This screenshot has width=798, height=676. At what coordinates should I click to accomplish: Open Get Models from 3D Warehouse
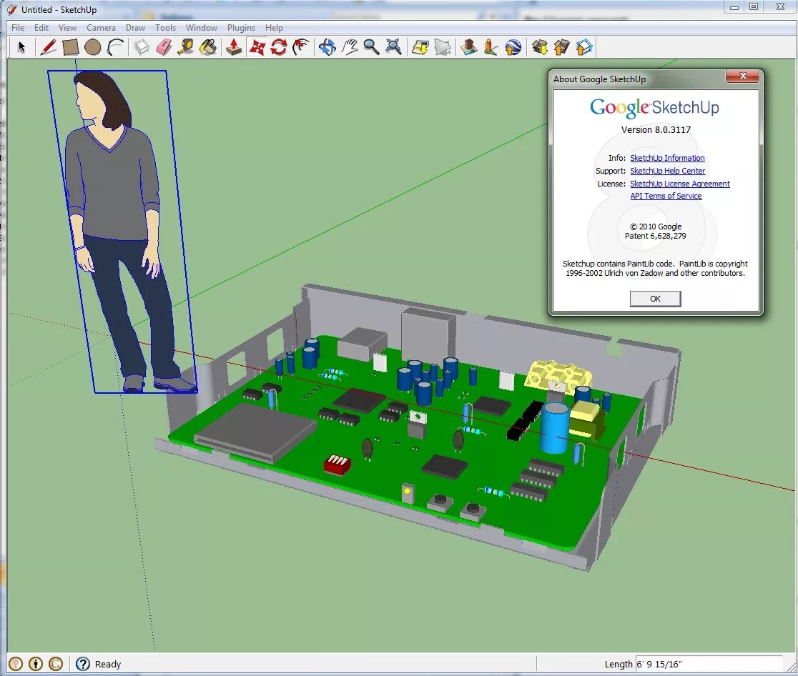click(539, 47)
